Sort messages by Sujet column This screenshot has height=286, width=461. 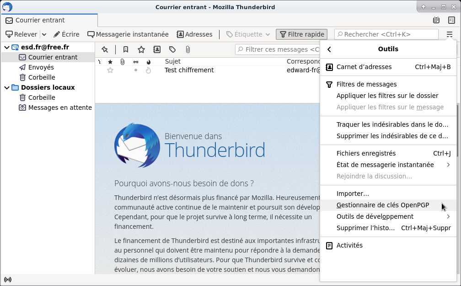click(x=173, y=61)
